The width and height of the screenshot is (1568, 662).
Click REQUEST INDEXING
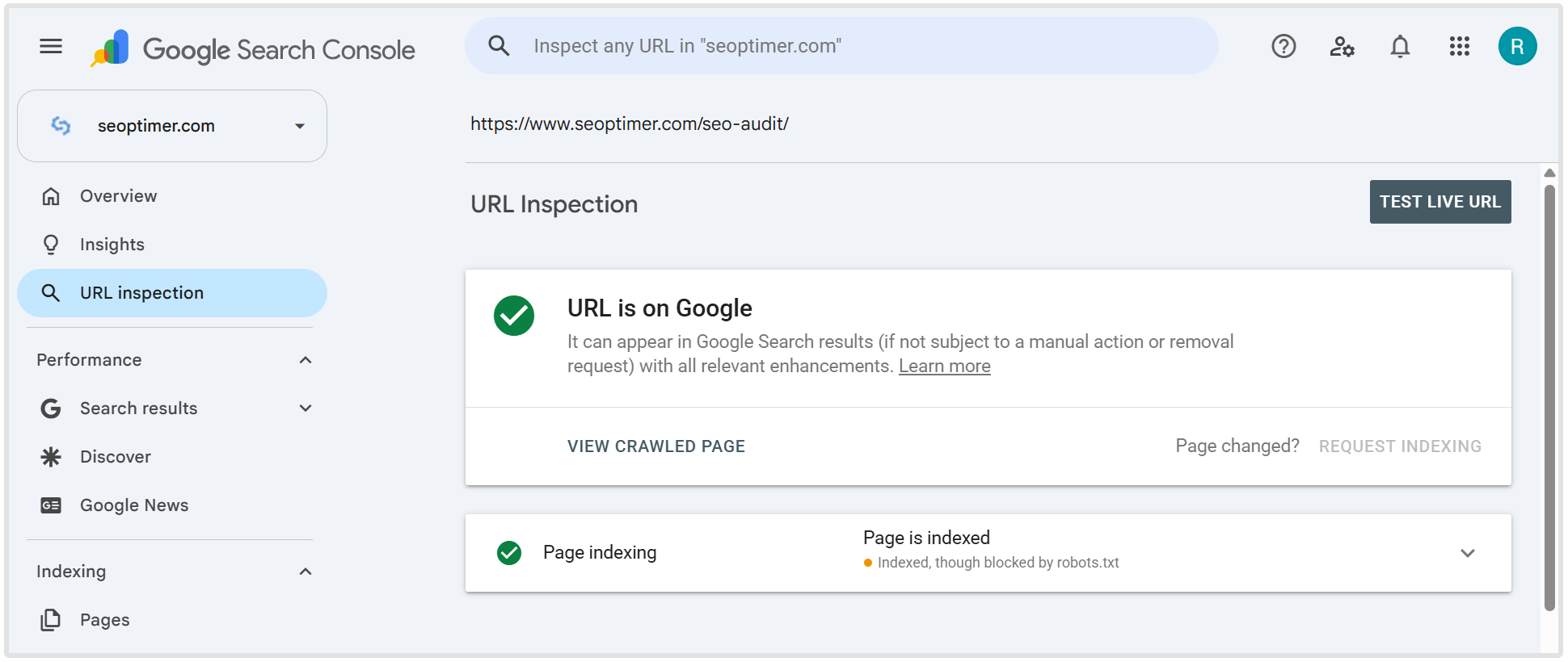point(1400,446)
